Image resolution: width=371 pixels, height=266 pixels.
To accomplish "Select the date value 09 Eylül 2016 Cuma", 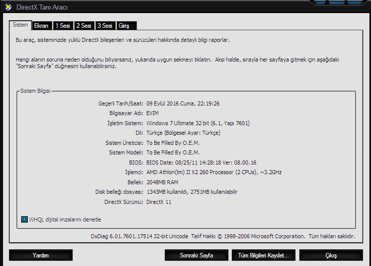I will pos(183,103).
